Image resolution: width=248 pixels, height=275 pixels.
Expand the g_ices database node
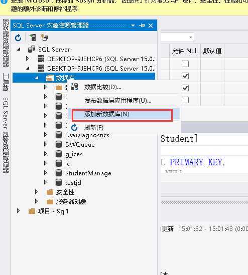[x=45, y=154]
